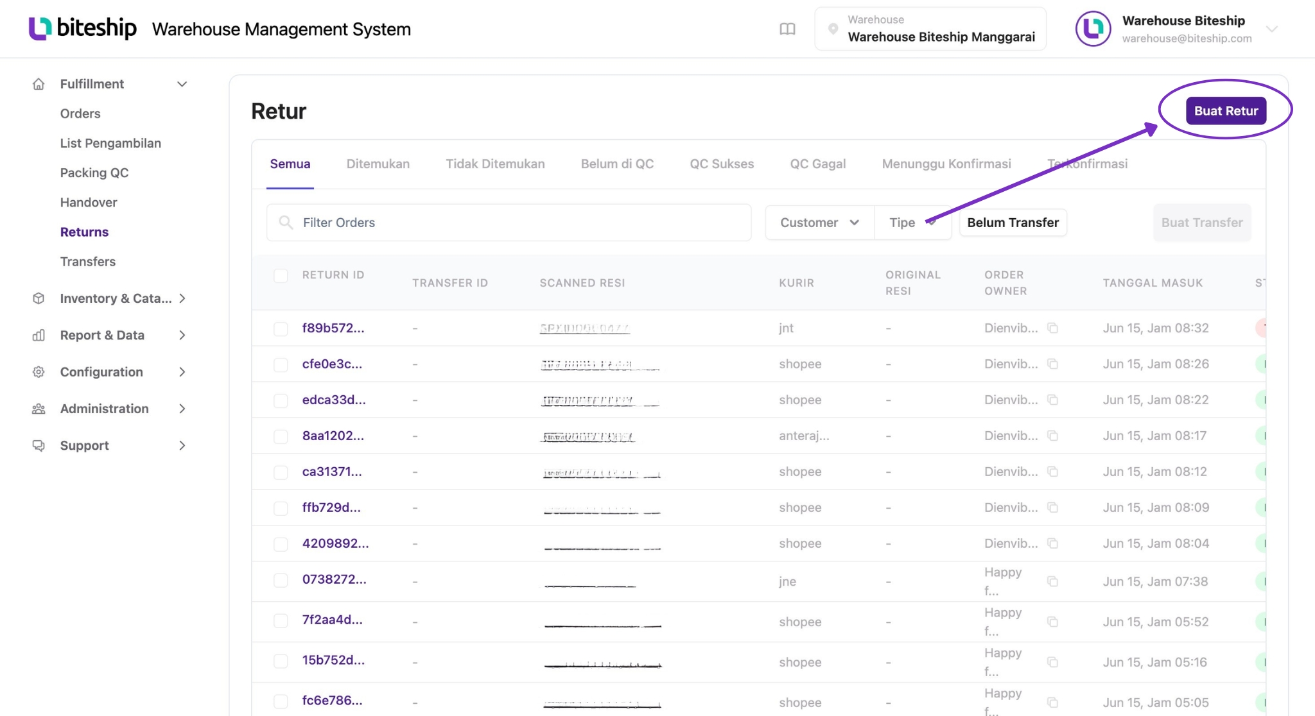The image size is (1315, 716).
Task: Click the Buat Transfer button
Action: tap(1202, 223)
